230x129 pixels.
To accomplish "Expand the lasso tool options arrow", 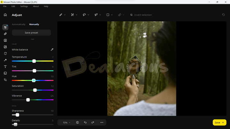I will [88, 15].
